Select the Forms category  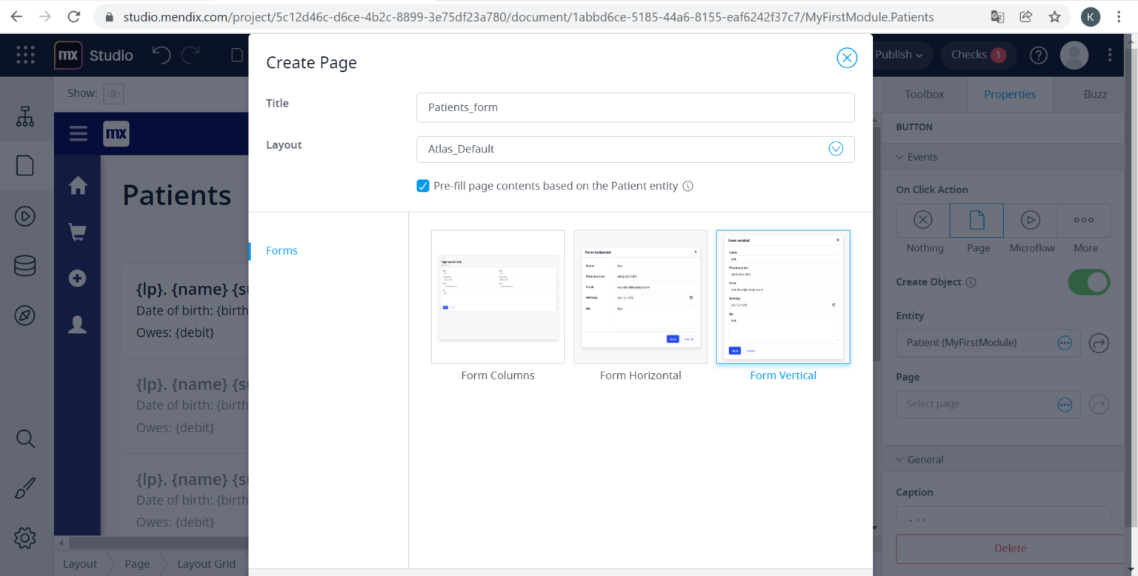282,251
